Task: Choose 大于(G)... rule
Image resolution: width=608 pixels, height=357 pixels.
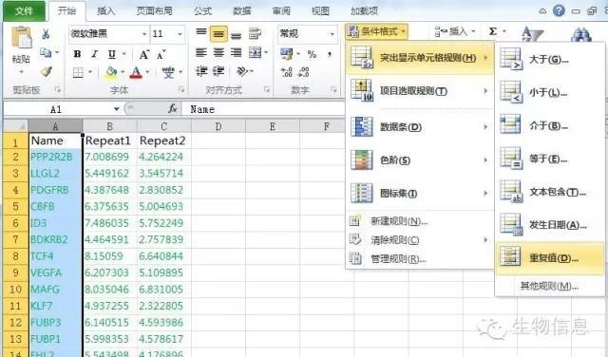Action: 550,59
